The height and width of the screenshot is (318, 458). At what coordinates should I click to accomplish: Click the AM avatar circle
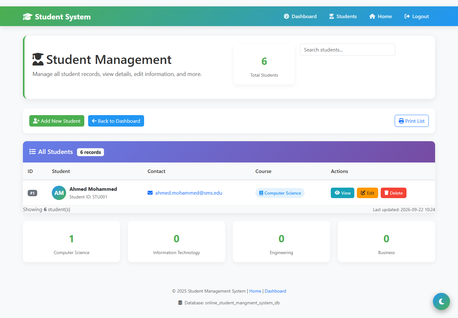click(x=59, y=193)
